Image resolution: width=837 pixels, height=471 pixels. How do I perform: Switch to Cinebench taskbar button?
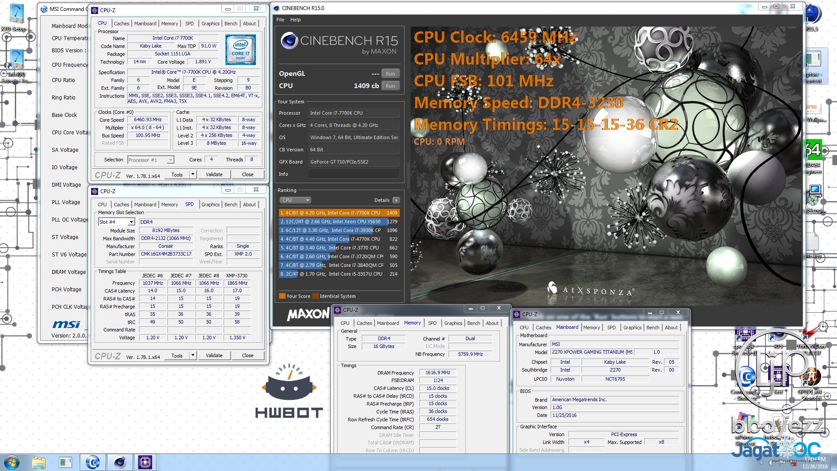coord(119,462)
